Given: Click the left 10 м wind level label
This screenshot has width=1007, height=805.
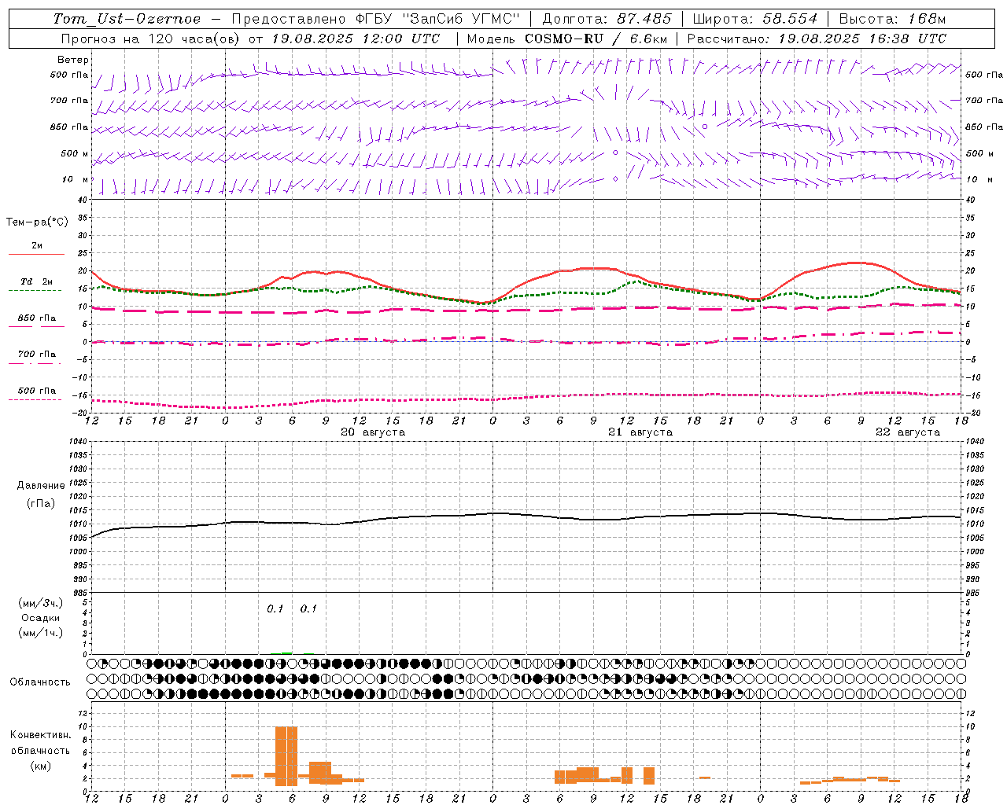Looking at the screenshot, I should [76, 179].
